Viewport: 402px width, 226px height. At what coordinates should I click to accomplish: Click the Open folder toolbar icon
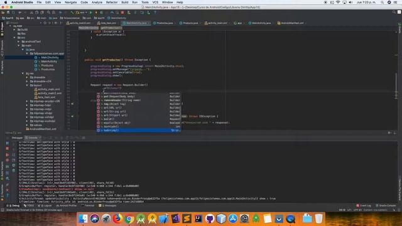tap(3, 13)
